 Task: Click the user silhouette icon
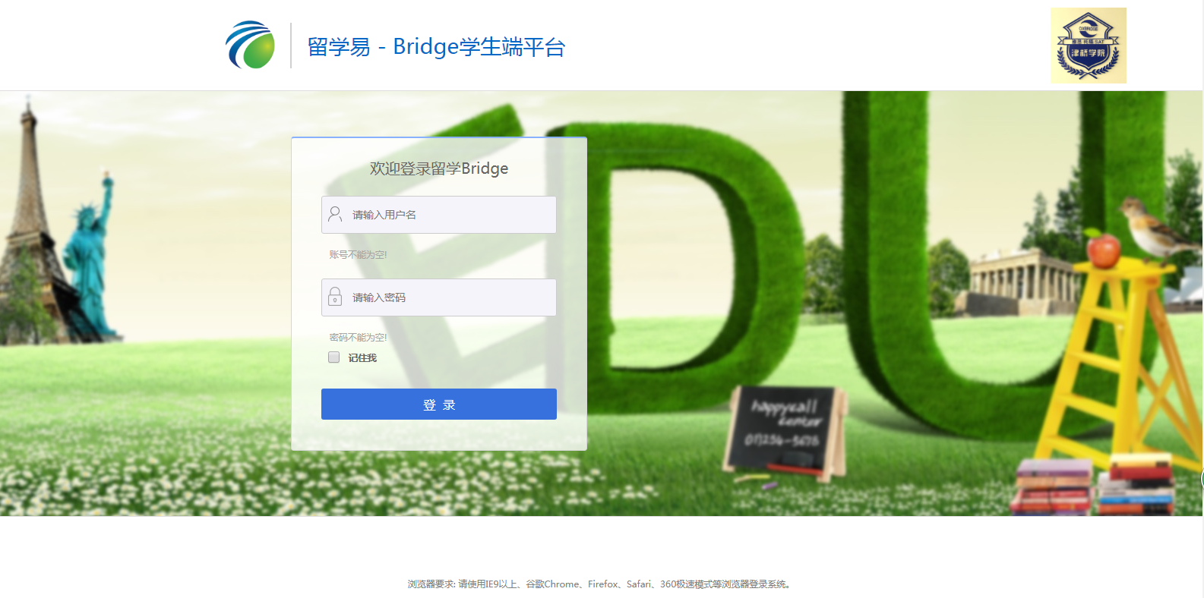click(335, 215)
